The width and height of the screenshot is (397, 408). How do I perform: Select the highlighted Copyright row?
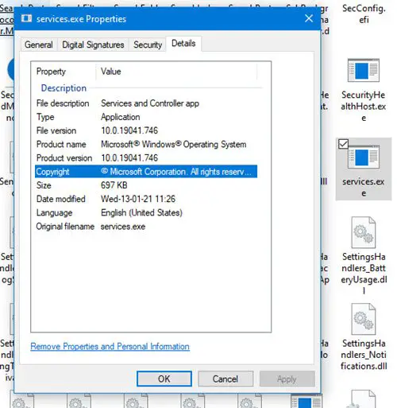pos(146,172)
